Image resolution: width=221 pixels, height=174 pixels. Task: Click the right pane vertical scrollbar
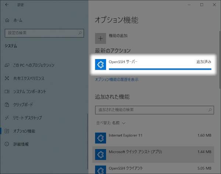click(220, 60)
